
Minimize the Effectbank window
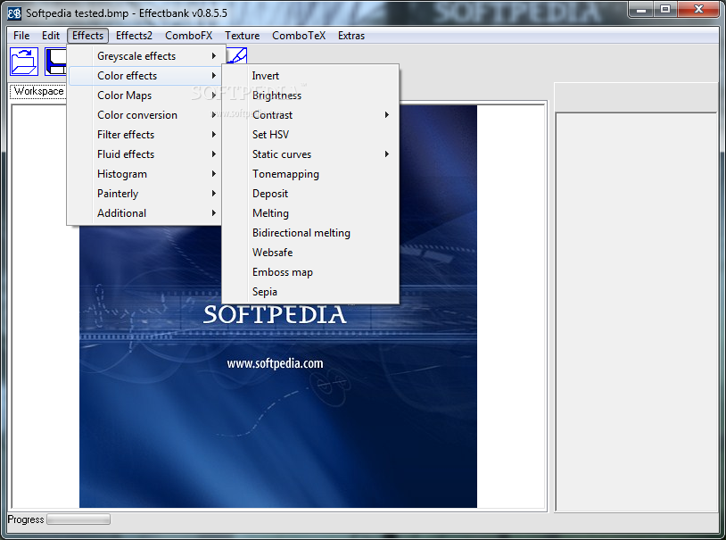pyautogui.click(x=641, y=10)
